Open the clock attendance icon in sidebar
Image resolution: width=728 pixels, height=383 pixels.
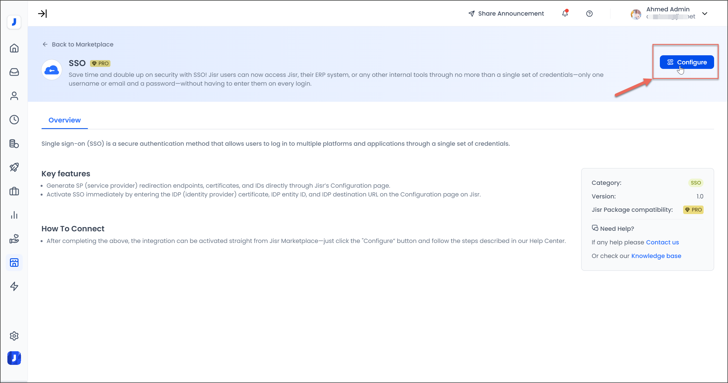14,120
